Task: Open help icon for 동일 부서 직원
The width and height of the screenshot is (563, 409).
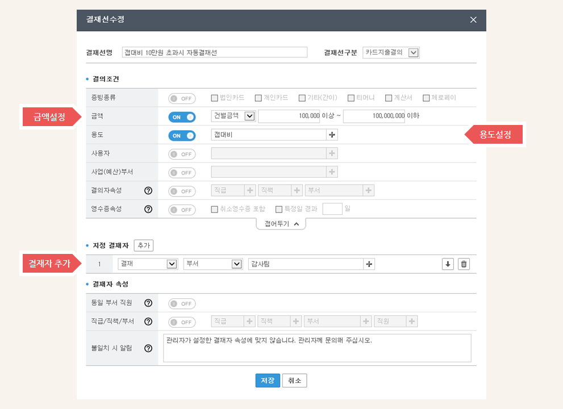Action: tap(148, 303)
